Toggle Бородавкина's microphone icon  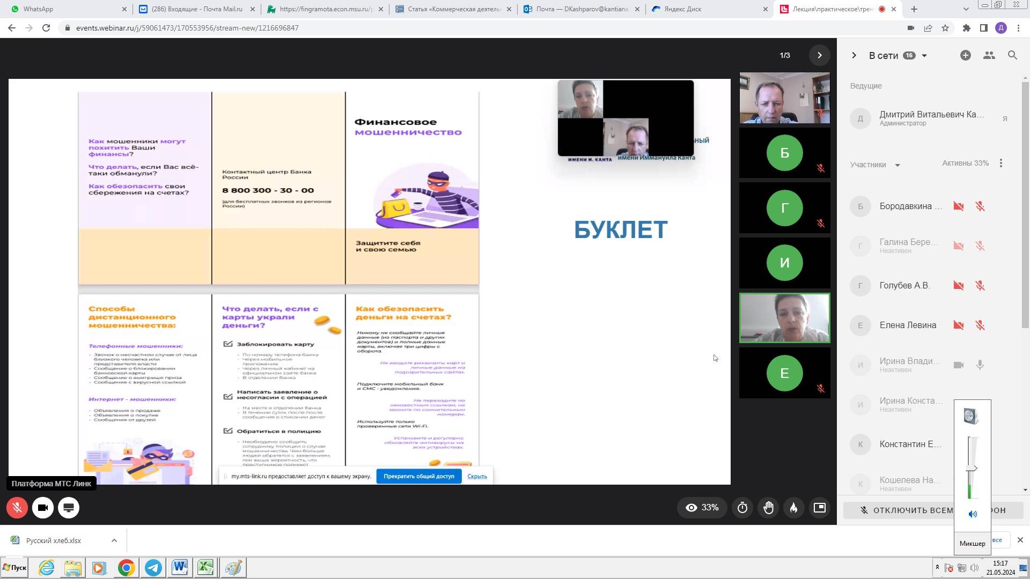pyautogui.click(x=980, y=206)
